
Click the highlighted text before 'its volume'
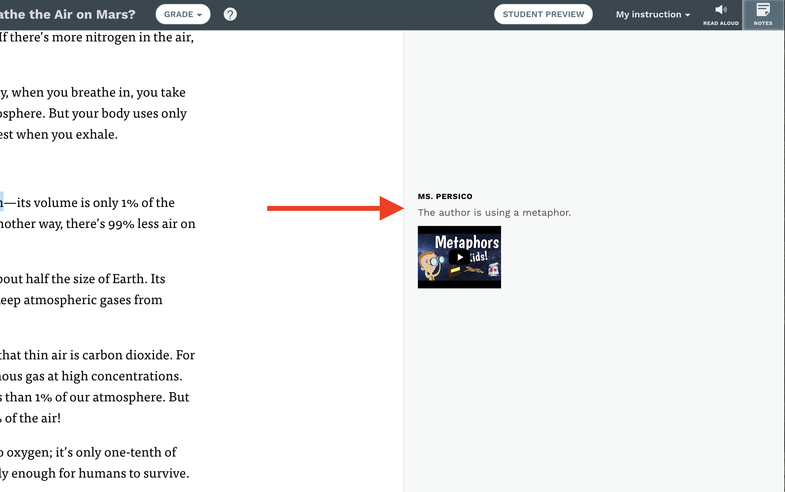pos(2,202)
